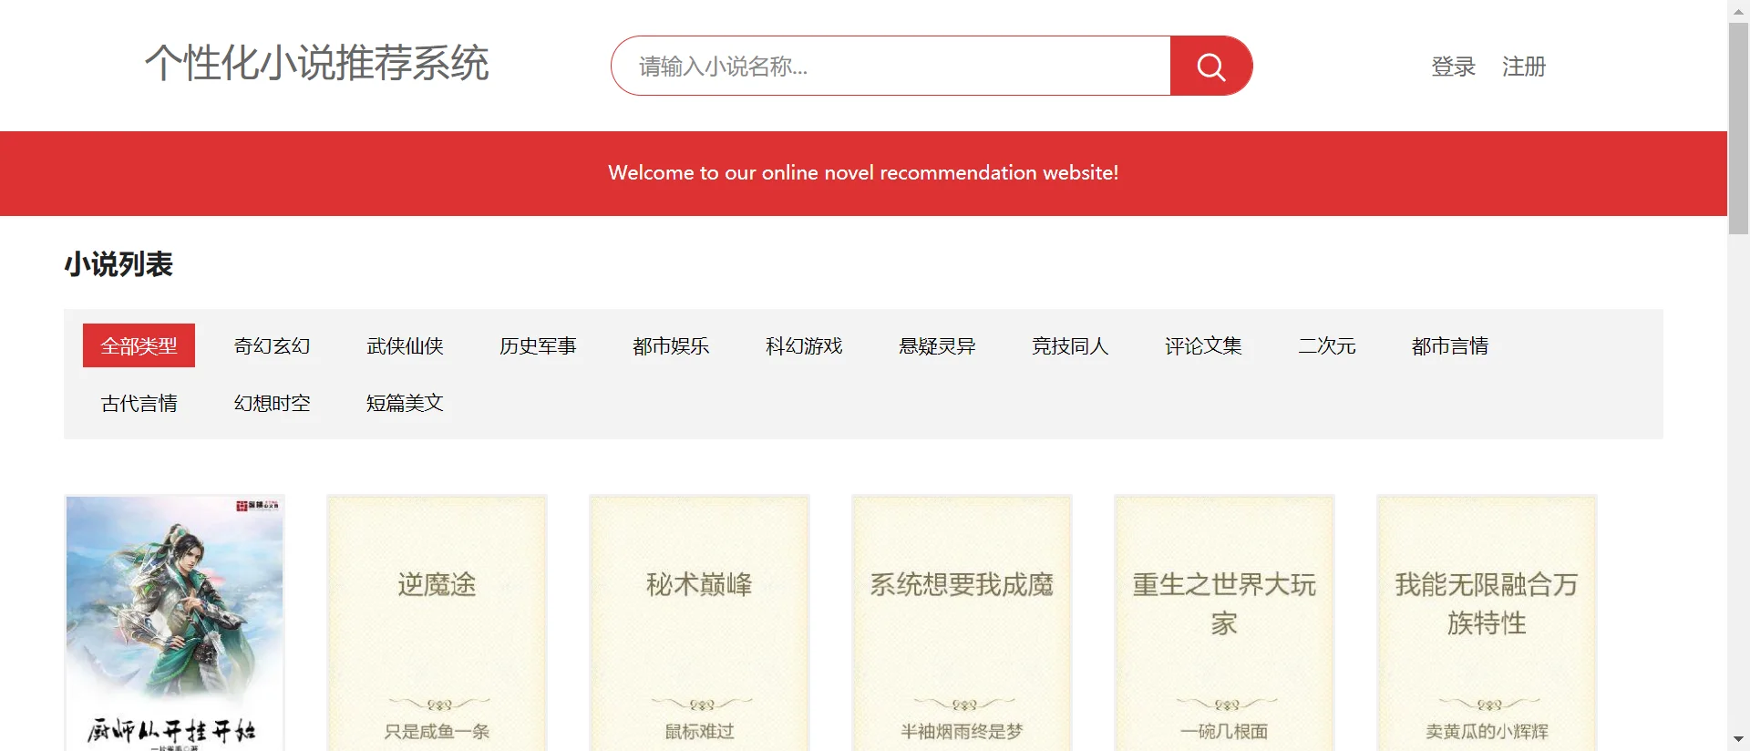Filter by 幻想时空 category
This screenshot has width=1750, height=751.
(x=272, y=403)
